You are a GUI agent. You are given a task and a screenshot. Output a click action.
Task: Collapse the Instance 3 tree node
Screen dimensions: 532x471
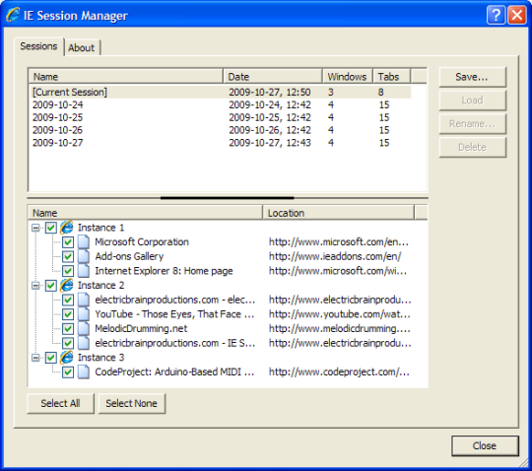tap(35, 358)
